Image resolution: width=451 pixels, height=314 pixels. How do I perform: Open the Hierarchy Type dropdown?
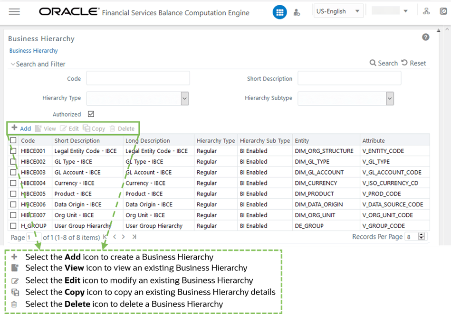[x=185, y=99]
